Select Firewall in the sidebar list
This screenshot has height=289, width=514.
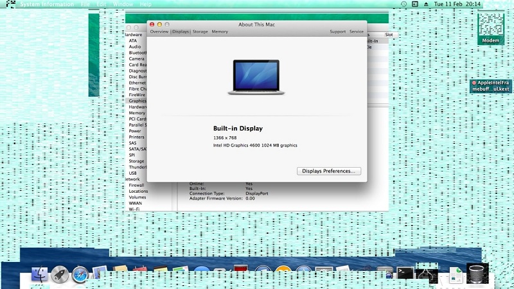137,185
